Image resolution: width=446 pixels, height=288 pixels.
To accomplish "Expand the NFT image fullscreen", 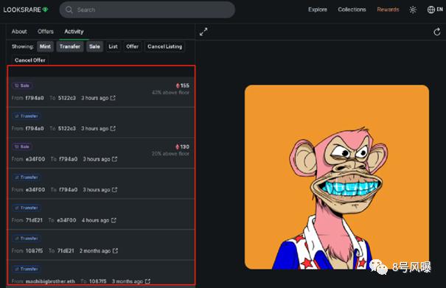I will click(203, 32).
